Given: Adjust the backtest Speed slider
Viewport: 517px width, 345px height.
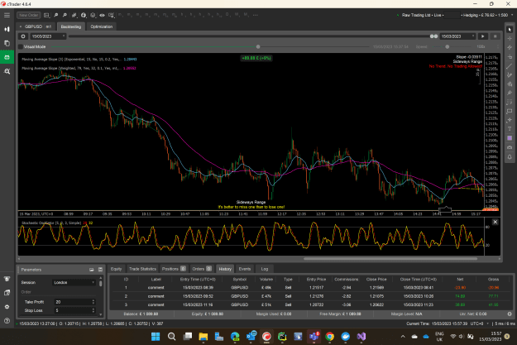Looking at the screenshot, I should 447,47.
